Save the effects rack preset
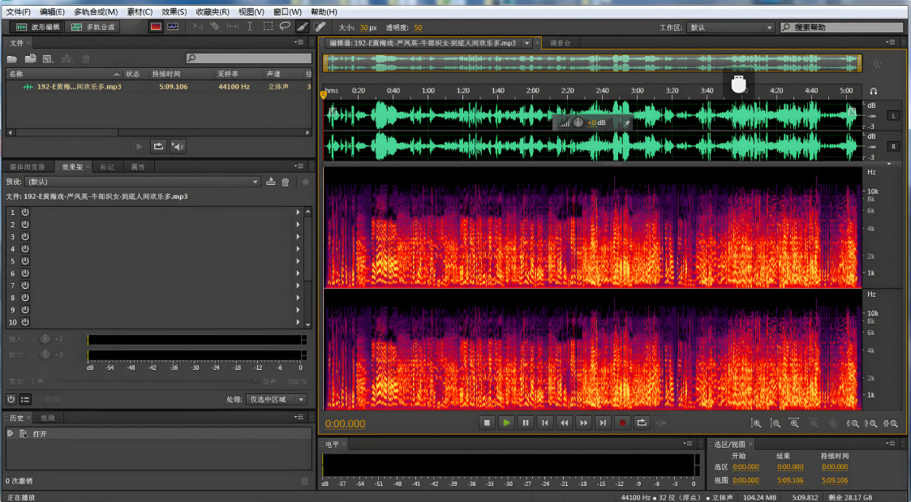Screen dimensions: 911x502 pos(271,182)
